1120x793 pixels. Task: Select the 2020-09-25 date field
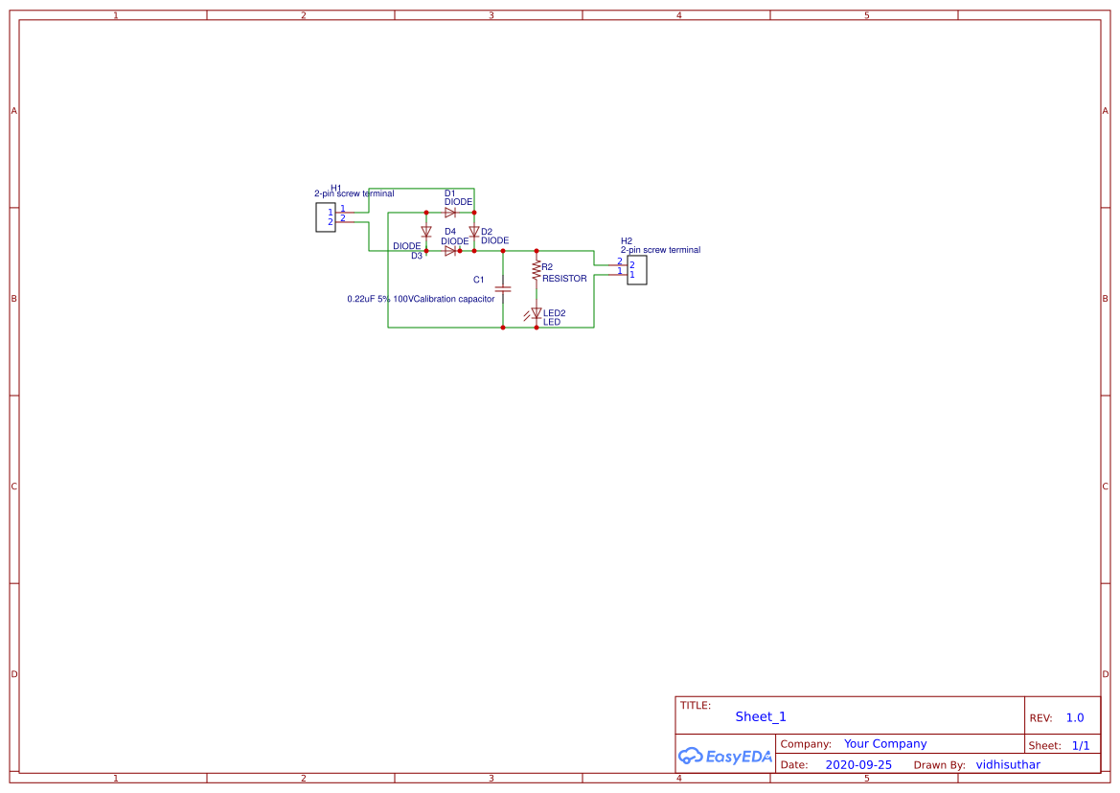point(858,764)
